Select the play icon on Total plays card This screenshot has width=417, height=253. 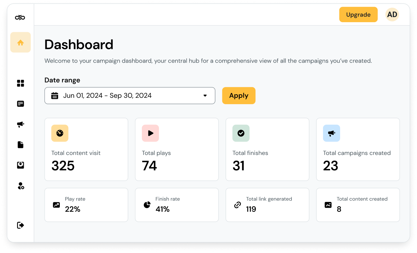(150, 133)
